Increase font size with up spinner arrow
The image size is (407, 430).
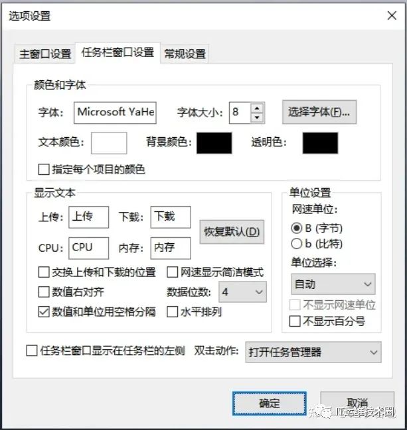tap(257, 108)
